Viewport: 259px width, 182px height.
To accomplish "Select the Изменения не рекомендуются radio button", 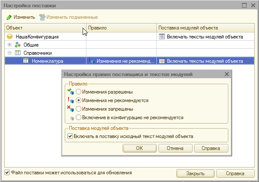I will click(x=78, y=100).
